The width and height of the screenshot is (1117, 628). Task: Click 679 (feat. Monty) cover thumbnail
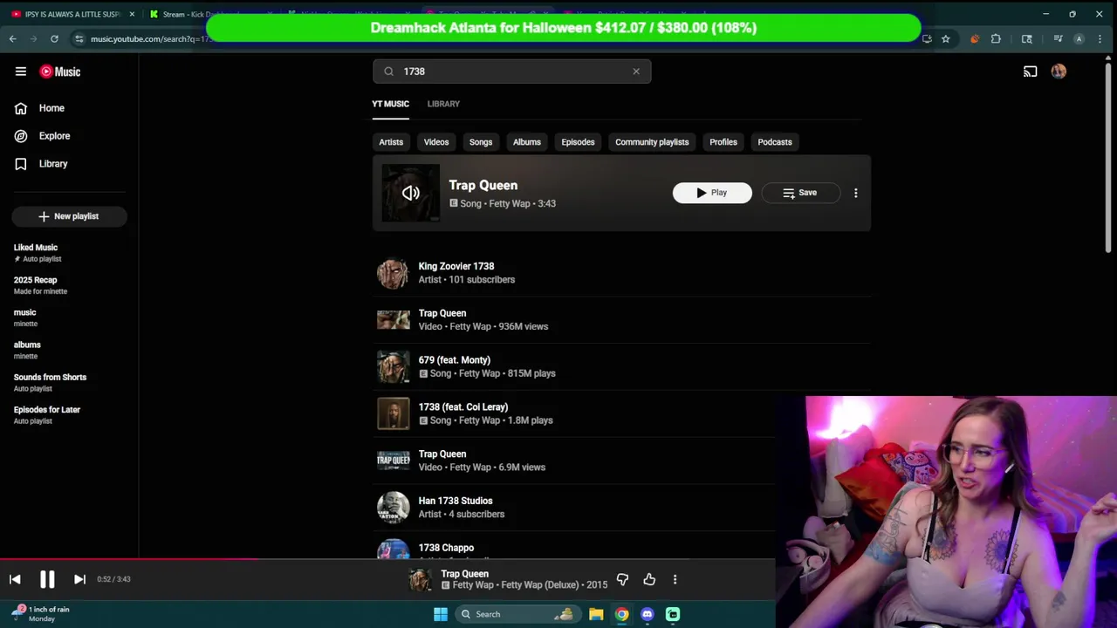[393, 367]
